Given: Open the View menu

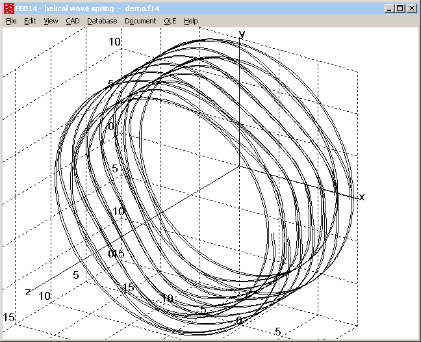Looking at the screenshot, I should (51, 21).
